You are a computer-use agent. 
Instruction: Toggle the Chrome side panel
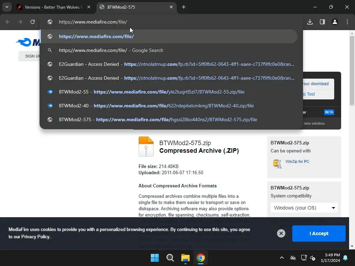(x=322, y=22)
